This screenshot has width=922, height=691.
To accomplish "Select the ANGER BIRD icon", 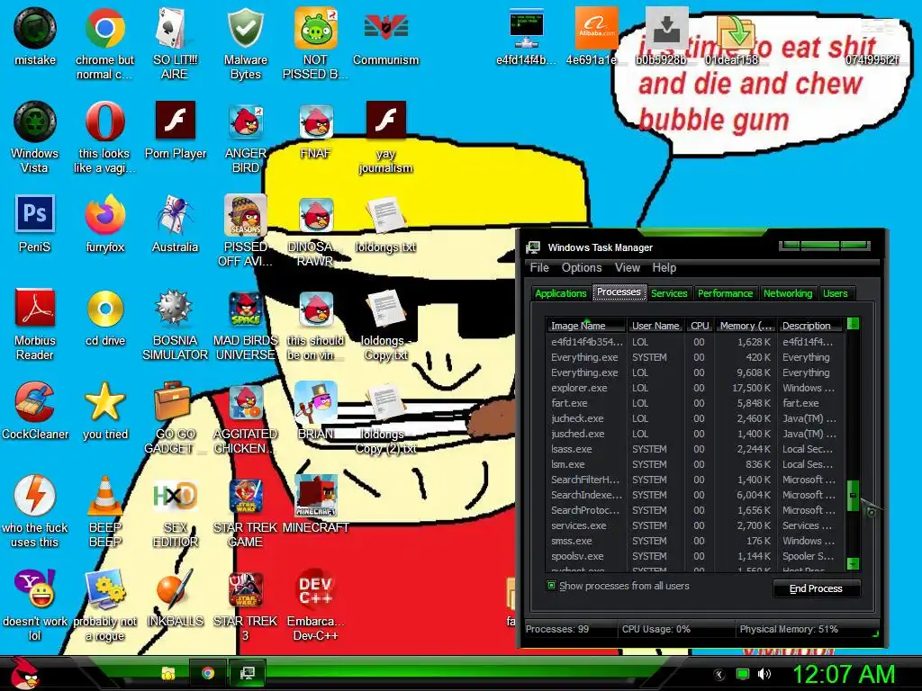I will click(x=245, y=137).
